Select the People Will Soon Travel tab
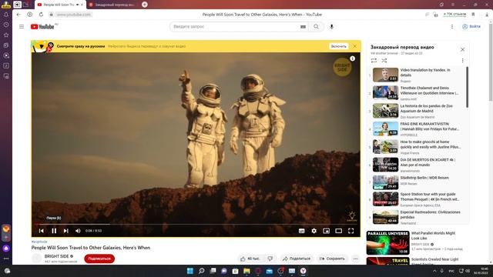Screen dimensions: 493x277 (60, 5)
